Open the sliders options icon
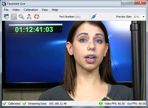Screen dimensions: 148x108 tap(14, 16)
